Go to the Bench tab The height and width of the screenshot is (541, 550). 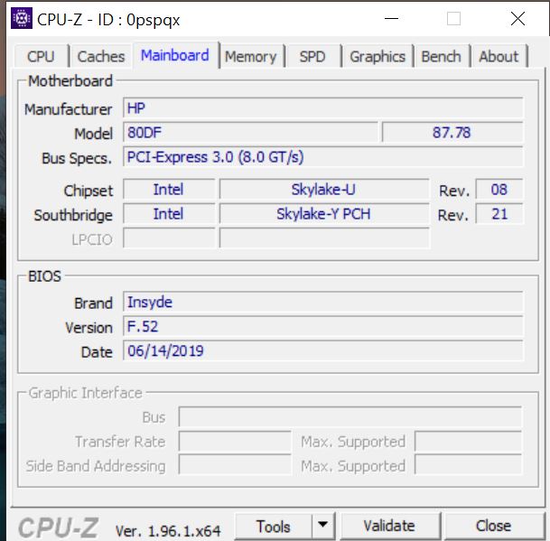pos(441,57)
